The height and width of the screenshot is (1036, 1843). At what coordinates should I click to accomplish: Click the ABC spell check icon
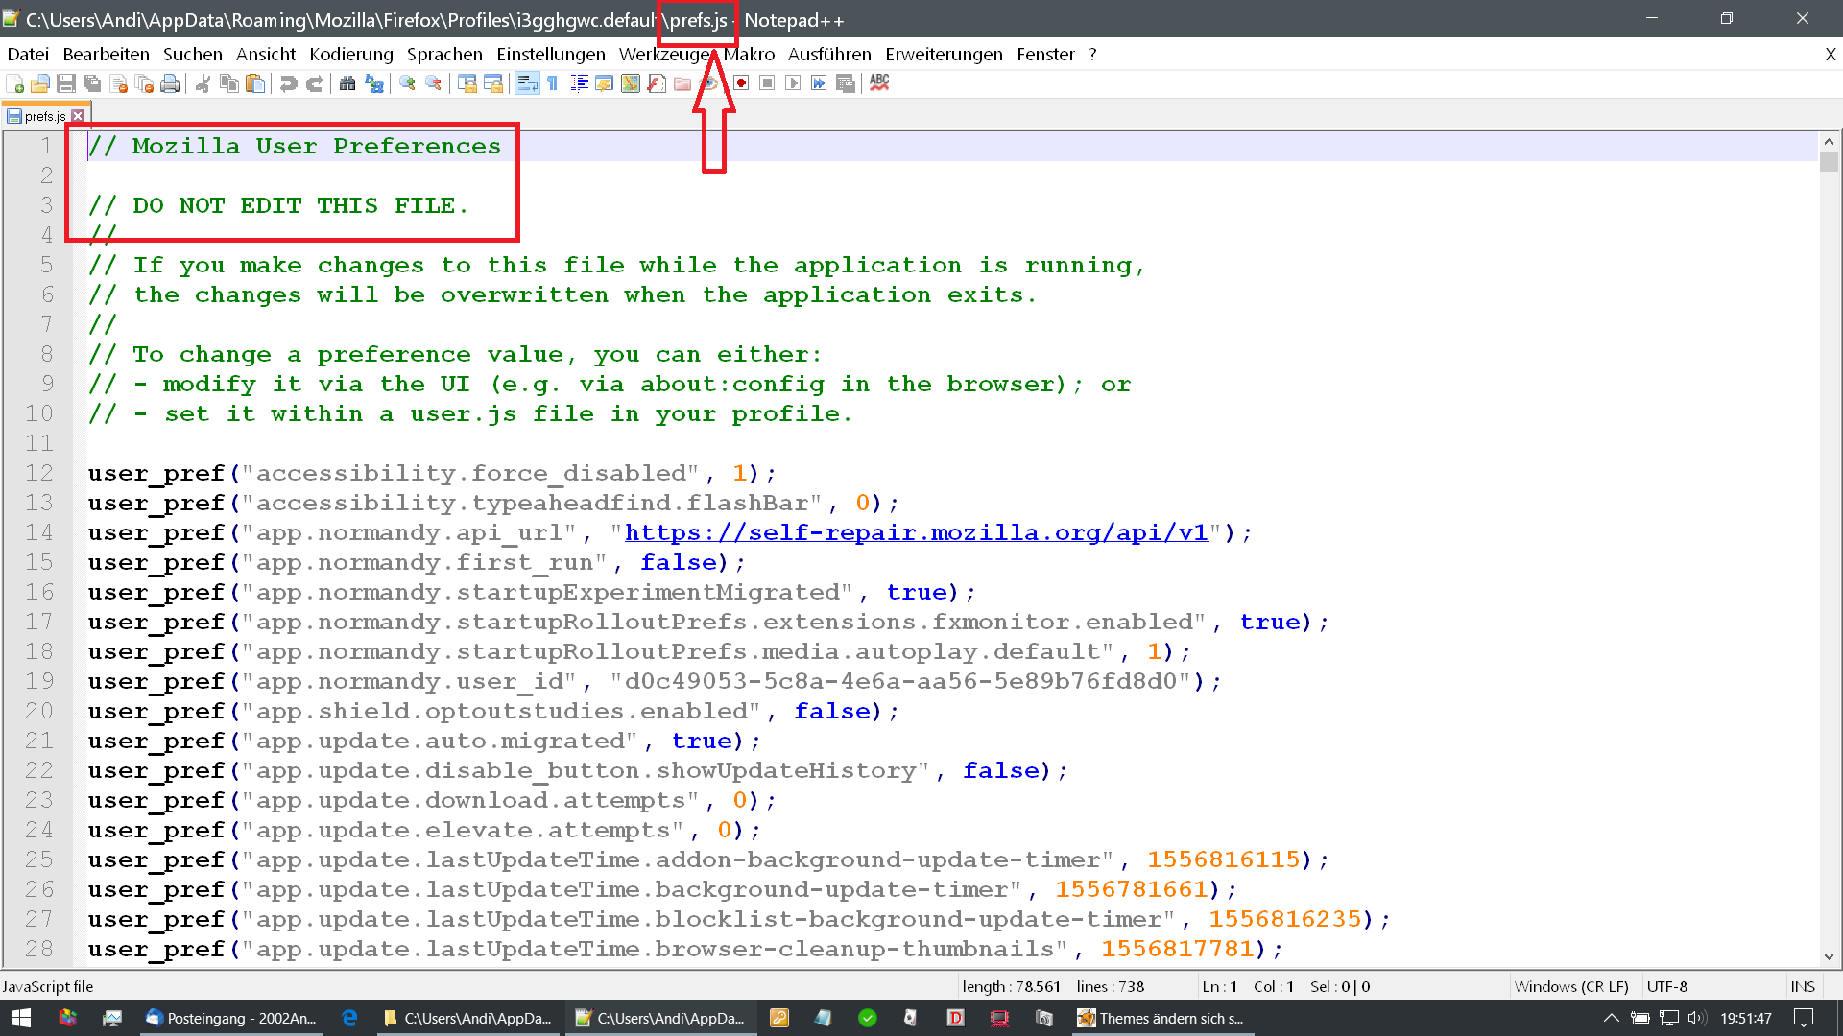pos(879,83)
